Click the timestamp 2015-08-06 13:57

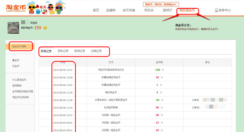(63, 85)
